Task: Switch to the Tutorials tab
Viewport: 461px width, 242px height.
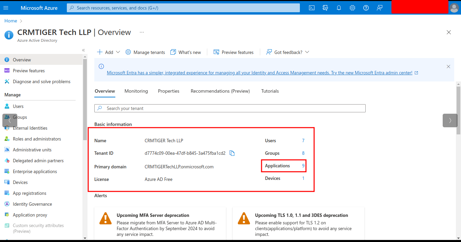Action: [x=270, y=91]
